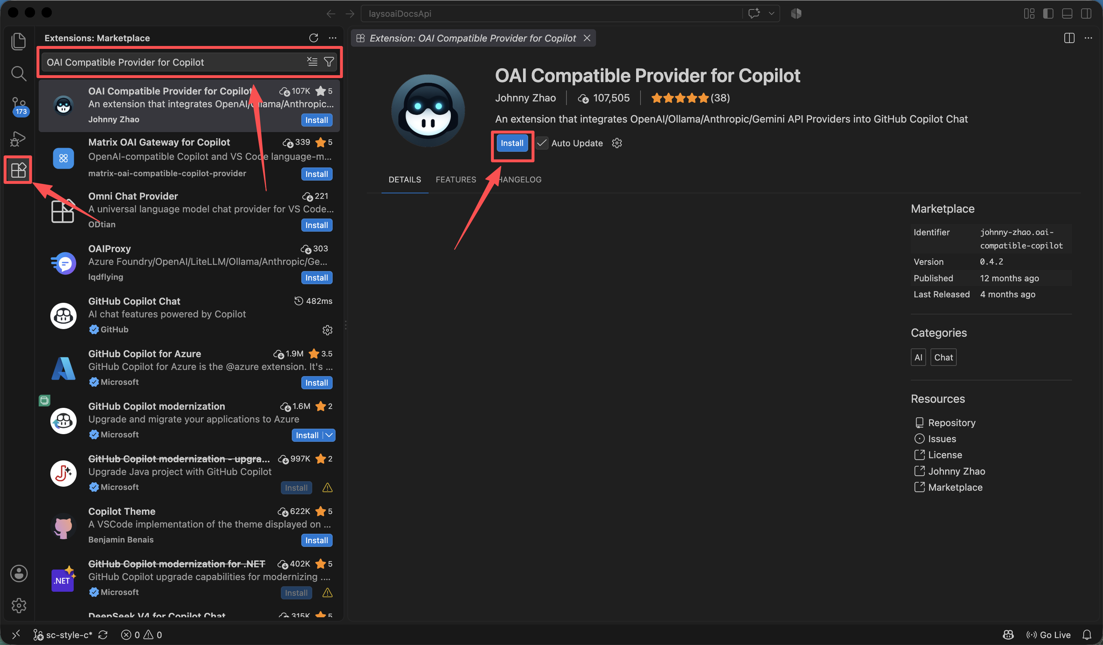The width and height of the screenshot is (1103, 645).
Task: Close the OAI Compatible Provider extension tab
Action: click(587, 38)
